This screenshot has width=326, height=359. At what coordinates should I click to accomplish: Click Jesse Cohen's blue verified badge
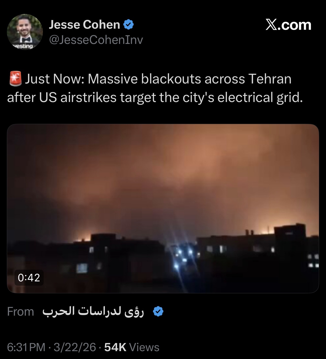128,25
